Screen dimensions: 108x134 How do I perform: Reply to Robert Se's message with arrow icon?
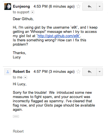(x=89, y=72)
